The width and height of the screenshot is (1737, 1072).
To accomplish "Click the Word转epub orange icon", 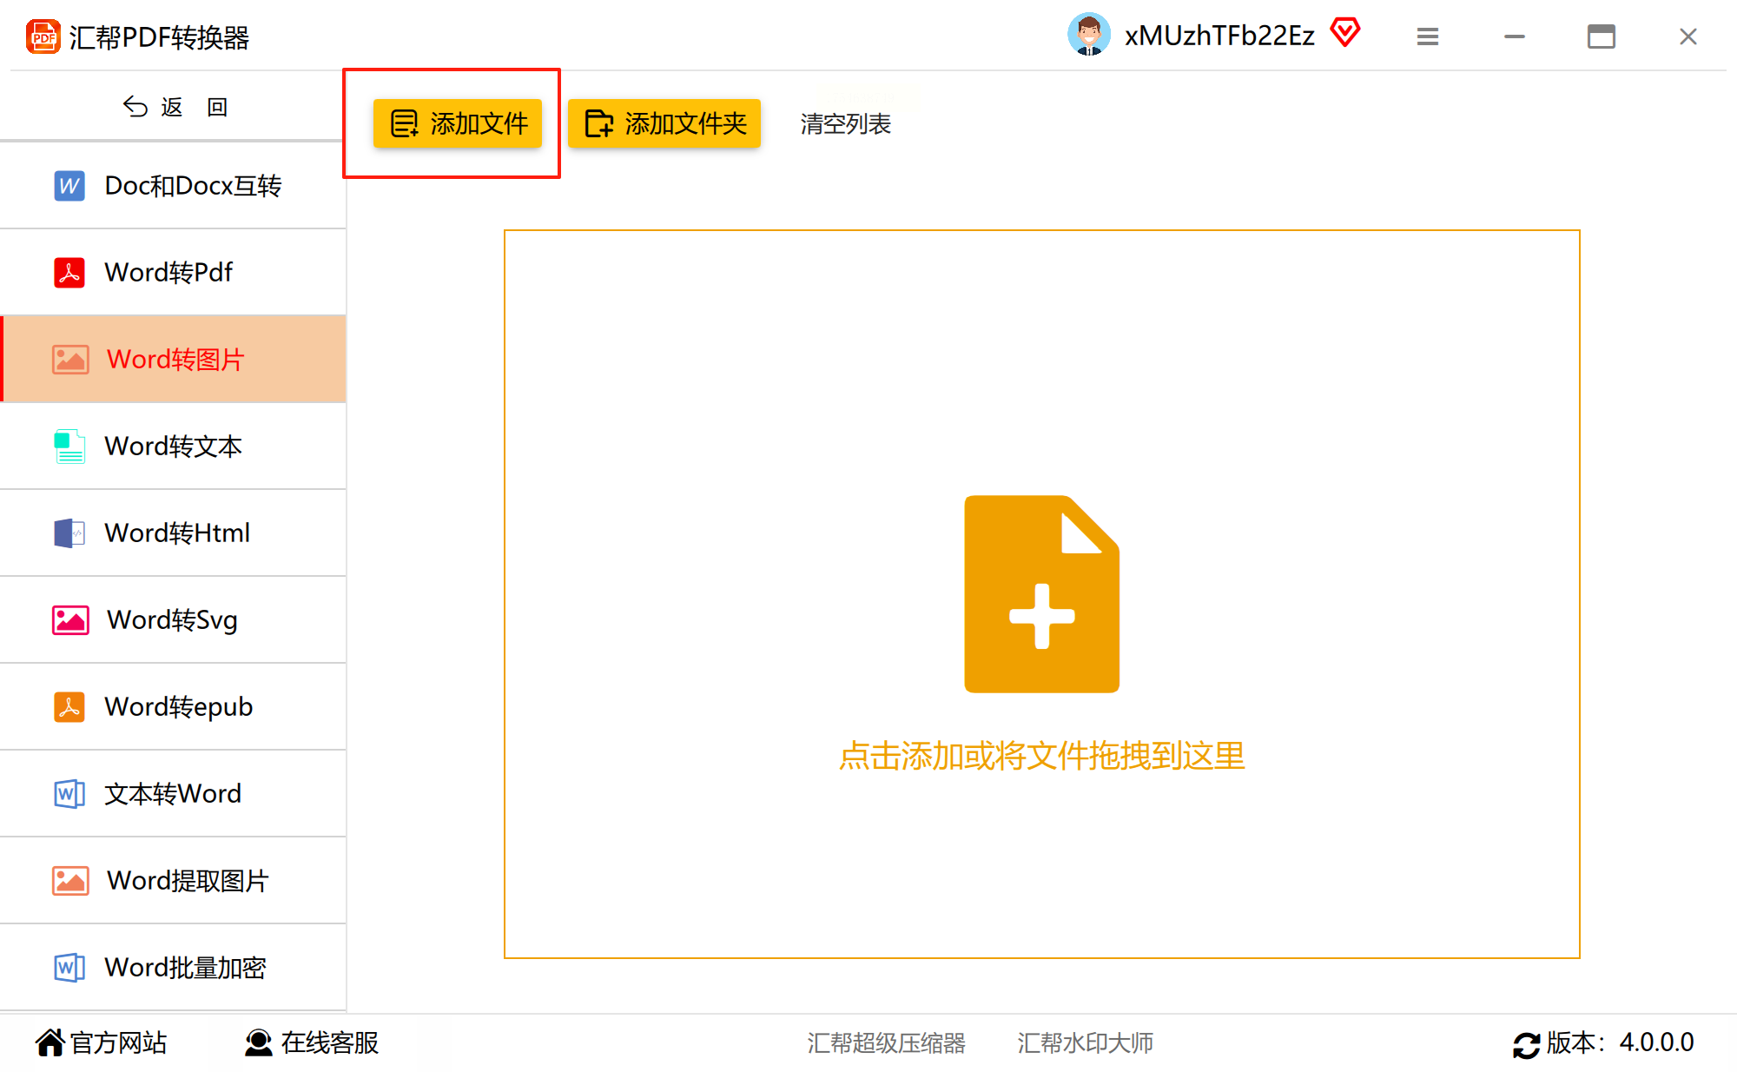I will (x=69, y=707).
